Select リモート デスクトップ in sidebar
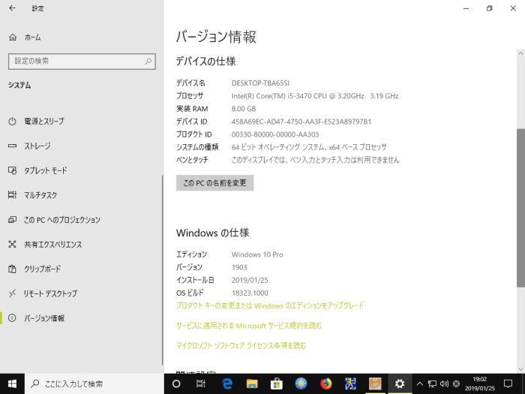 tap(50, 293)
